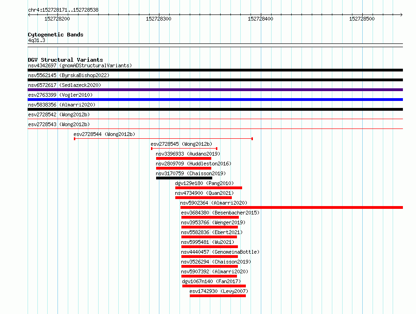
Task: Click the red bar under nsv3526294
Action: [x=209, y=266]
